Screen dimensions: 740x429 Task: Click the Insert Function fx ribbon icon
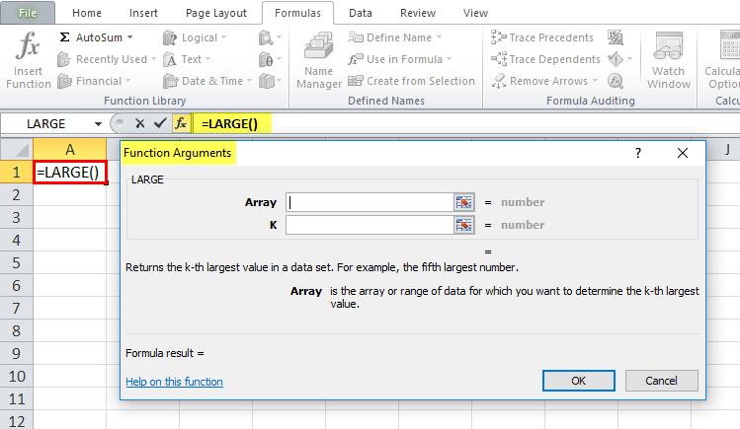pyautogui.click(x=29, y=46)
